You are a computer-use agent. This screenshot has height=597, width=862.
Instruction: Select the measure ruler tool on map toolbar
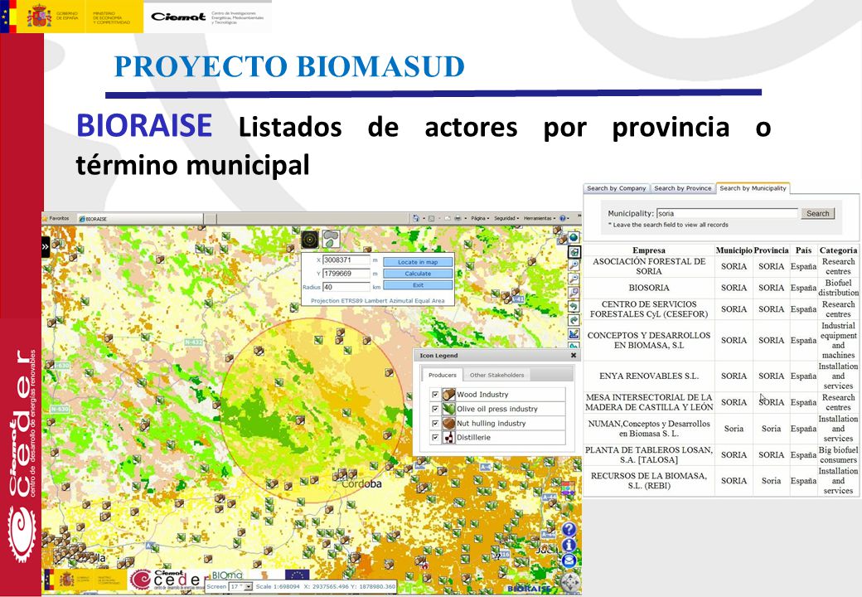[x=574, y=333]
